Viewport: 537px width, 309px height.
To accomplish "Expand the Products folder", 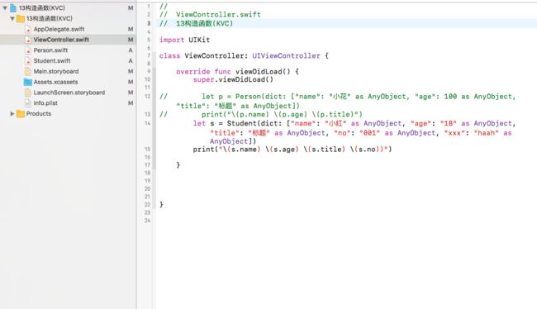I will point(12,114).
